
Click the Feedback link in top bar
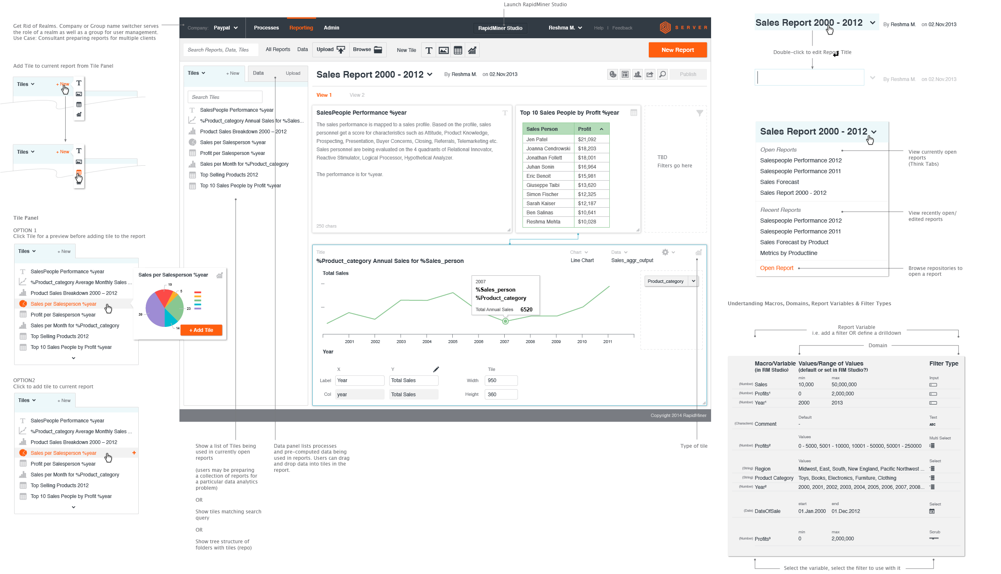(622, 28)
